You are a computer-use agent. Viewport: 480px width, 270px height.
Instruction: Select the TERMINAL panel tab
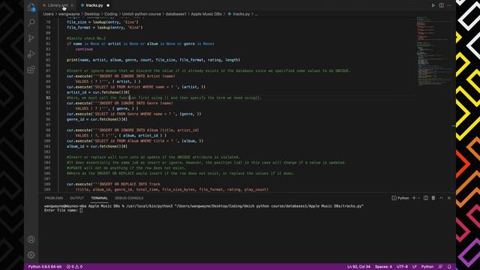click(x=99, y=198)
